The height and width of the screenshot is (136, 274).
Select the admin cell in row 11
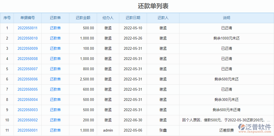[108, 130]
